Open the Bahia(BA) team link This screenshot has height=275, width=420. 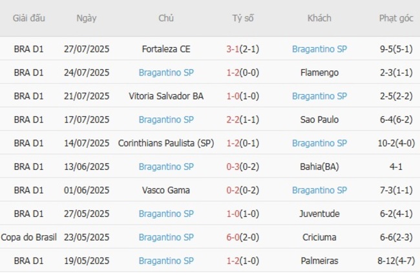(x=319, y=167)
